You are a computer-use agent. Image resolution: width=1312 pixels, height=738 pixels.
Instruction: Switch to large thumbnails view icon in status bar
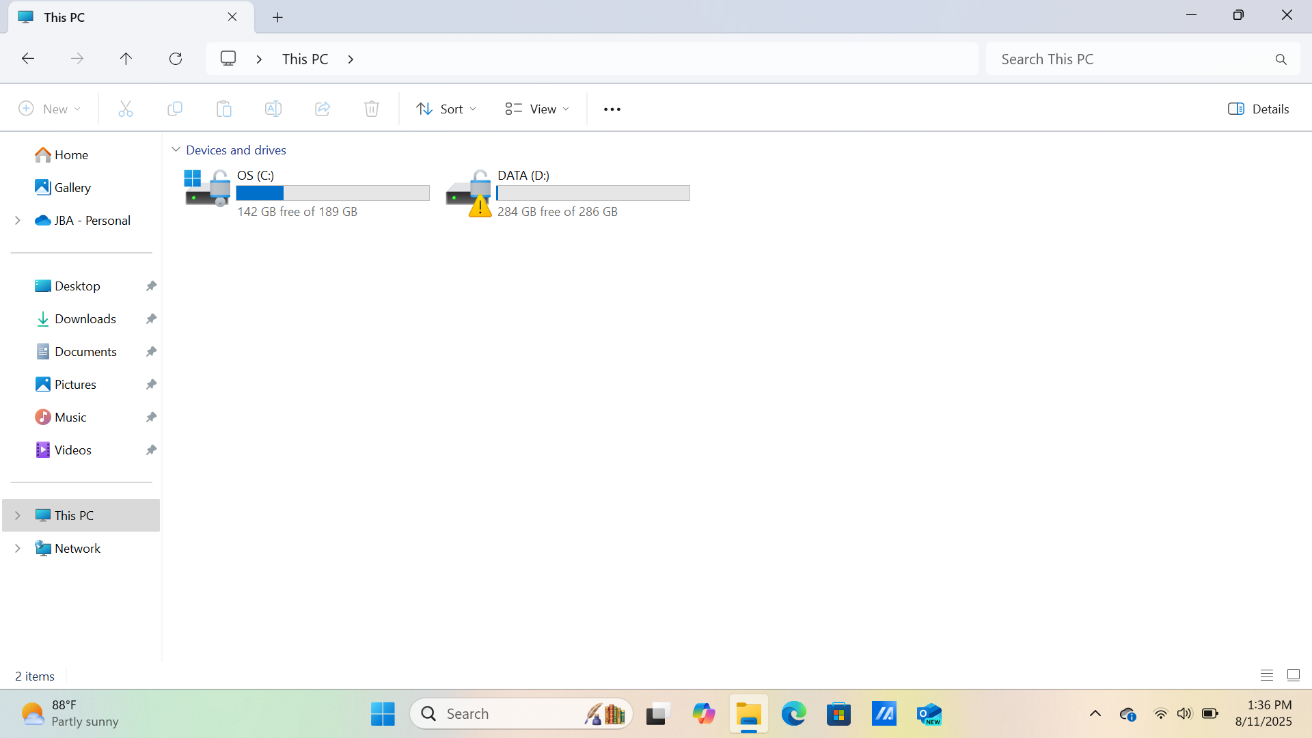[1294, 675]
